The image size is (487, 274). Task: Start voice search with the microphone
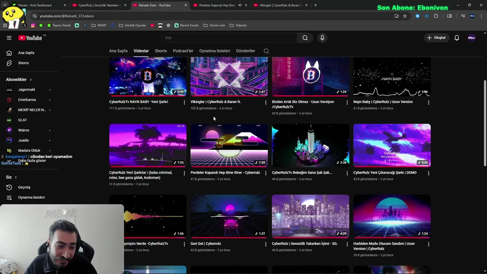(x=322, y=38)
